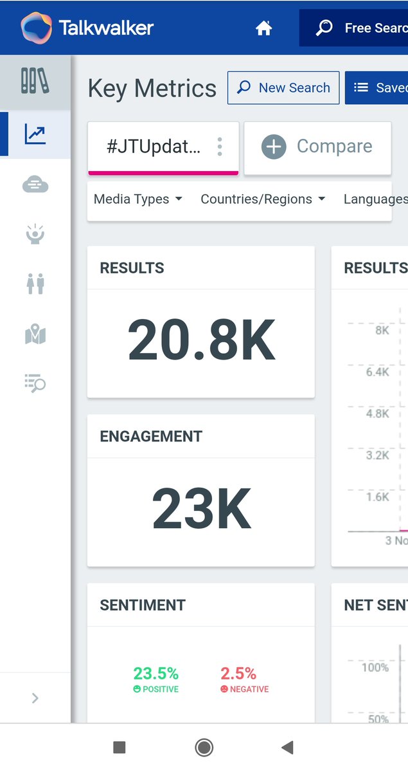This screenshot has width=408, height=772.
Task: Open the Talkwalker logo home
Action: [x=87, y=28]
